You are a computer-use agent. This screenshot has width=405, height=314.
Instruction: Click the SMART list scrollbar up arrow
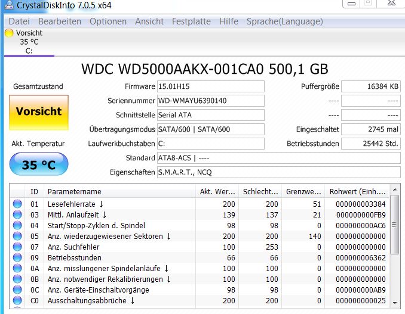395,190
